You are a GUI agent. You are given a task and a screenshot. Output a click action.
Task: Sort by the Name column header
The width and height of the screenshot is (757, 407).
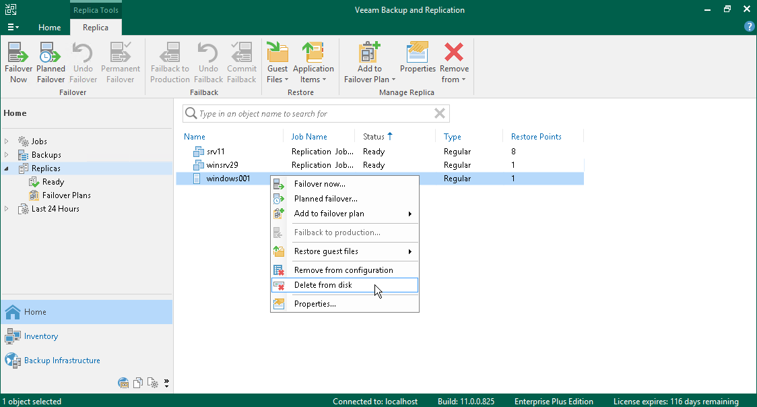[x=194, y=137]
